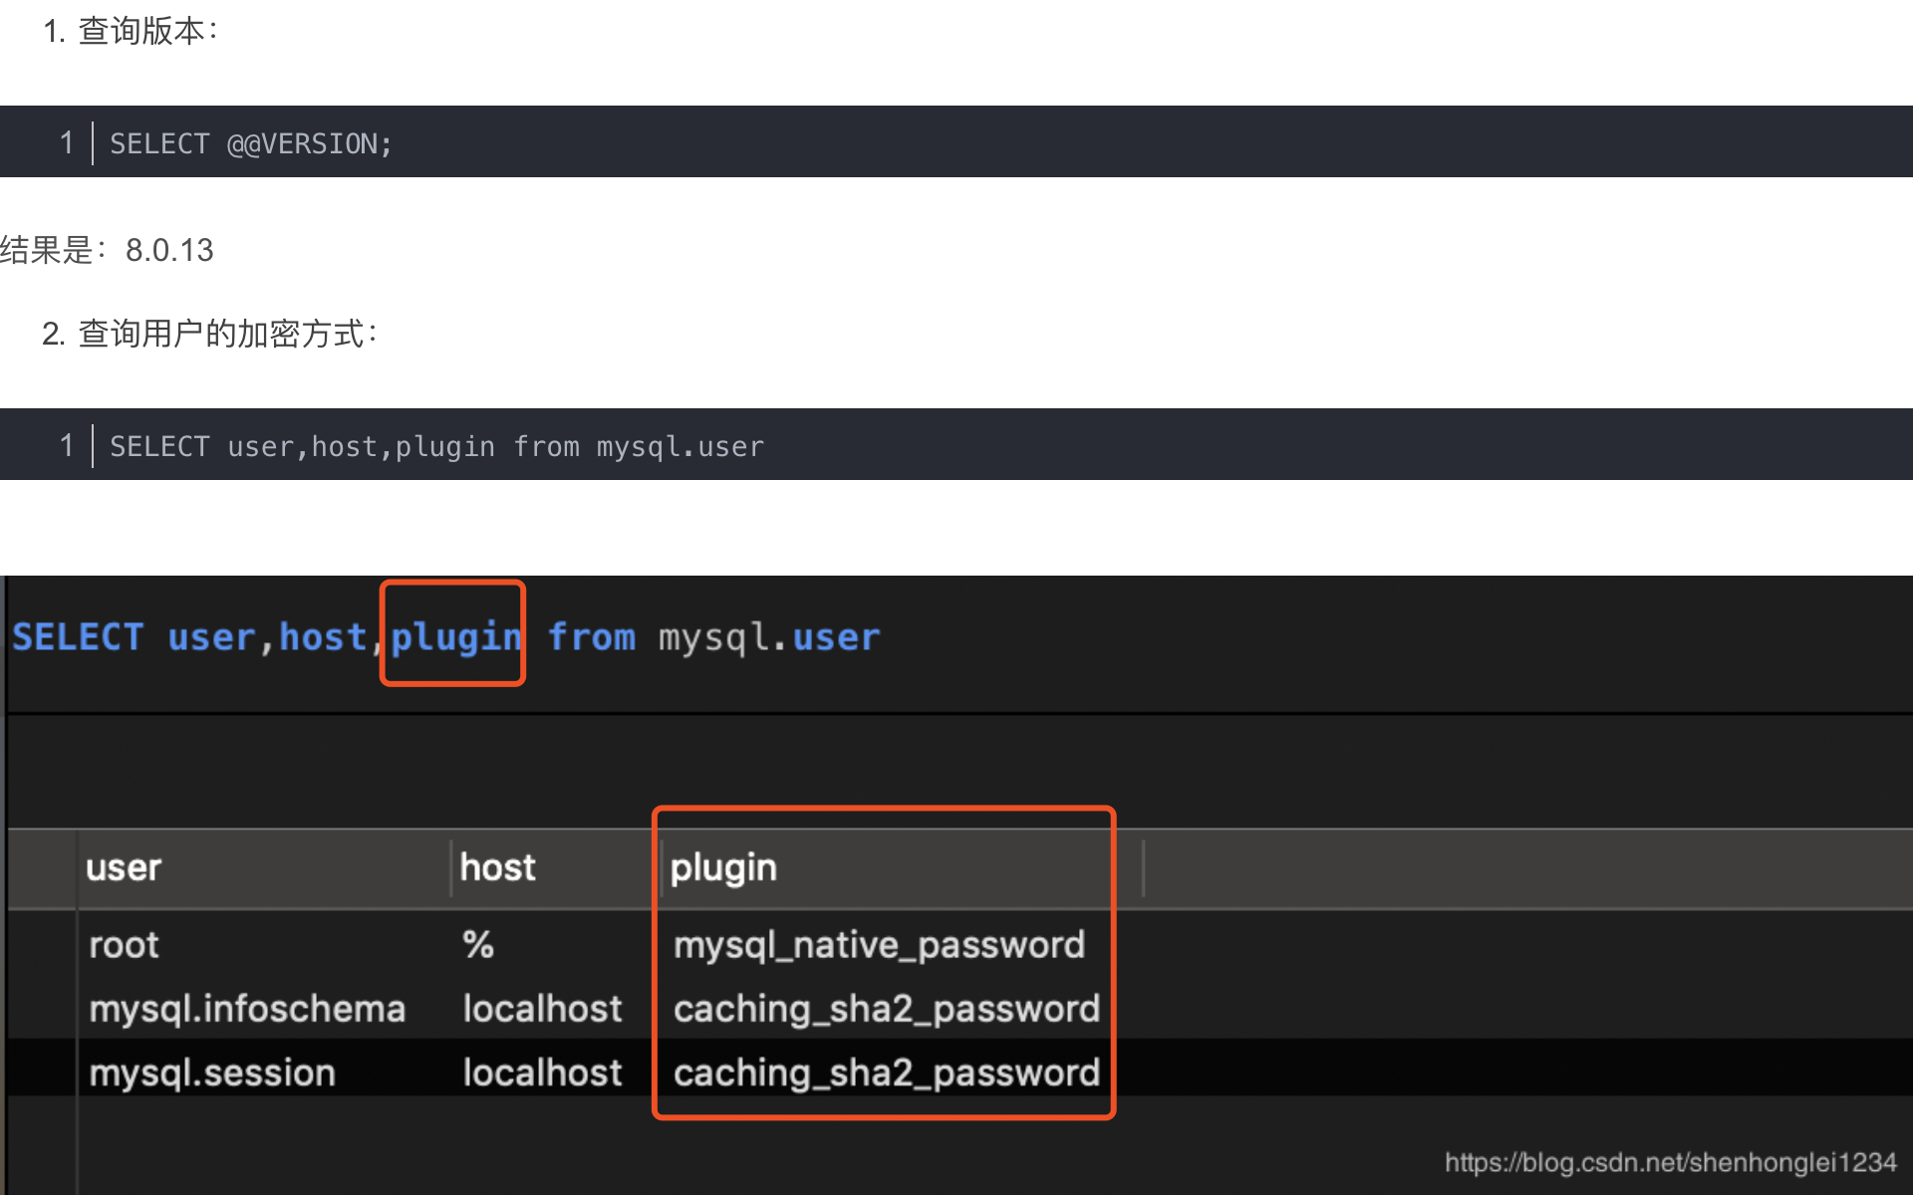Select the host column header
Image resolution: width=1913 pixels, height=1197 pixels.
pyautogui.click(x=497, y=867)
